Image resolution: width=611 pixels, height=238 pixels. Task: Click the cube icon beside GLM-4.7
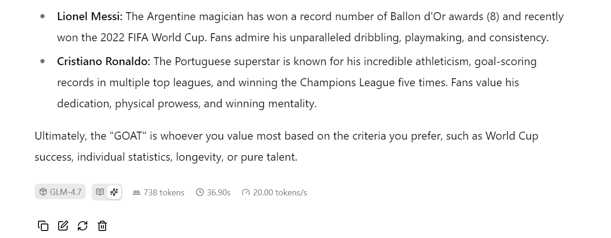(x=43, y=192)
